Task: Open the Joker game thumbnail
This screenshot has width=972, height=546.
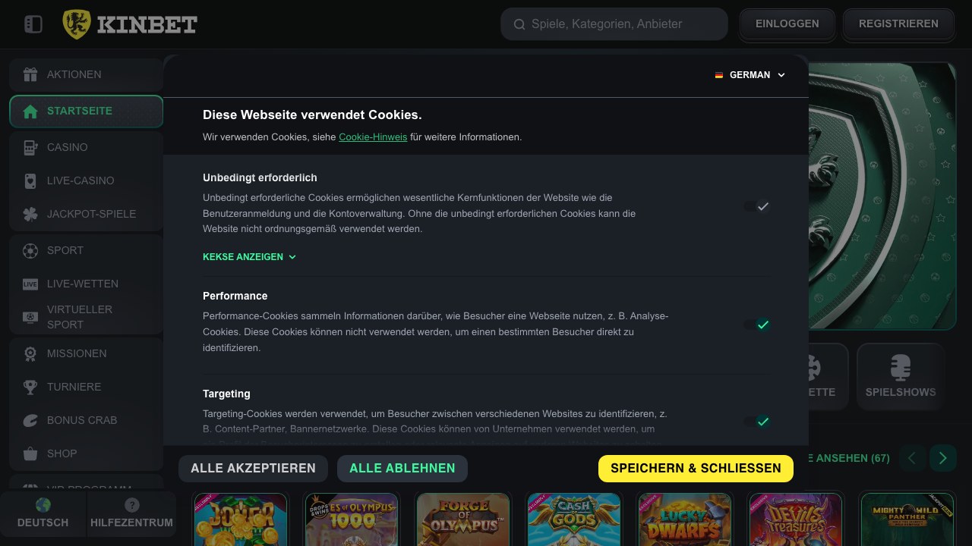Action: click(241, 519)
